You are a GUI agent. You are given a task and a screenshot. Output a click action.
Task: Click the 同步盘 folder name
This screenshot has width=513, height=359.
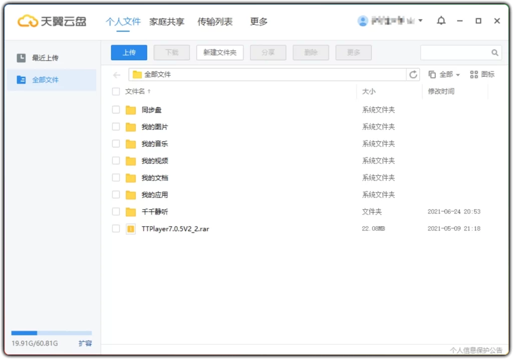[151, 110]
